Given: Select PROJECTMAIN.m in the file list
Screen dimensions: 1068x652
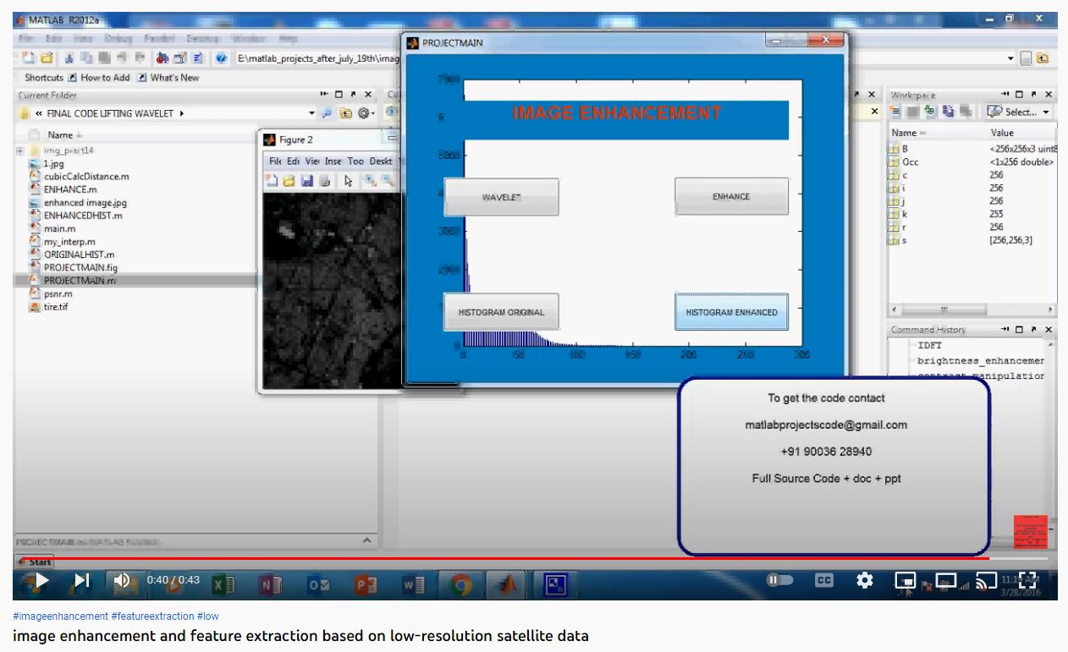Looking at the screenshot, I should (x=80, y=280).
